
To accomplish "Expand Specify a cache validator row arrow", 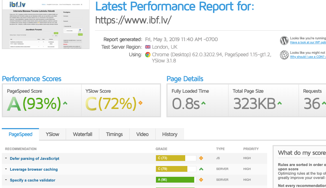I will coord(6,180).
